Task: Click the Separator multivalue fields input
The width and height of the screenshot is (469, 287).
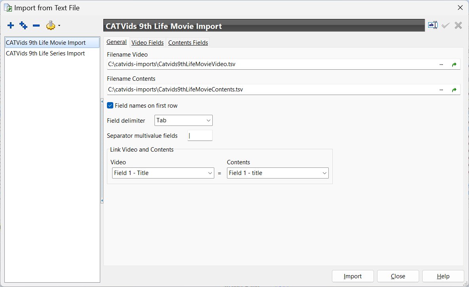Action: [200, 135]
